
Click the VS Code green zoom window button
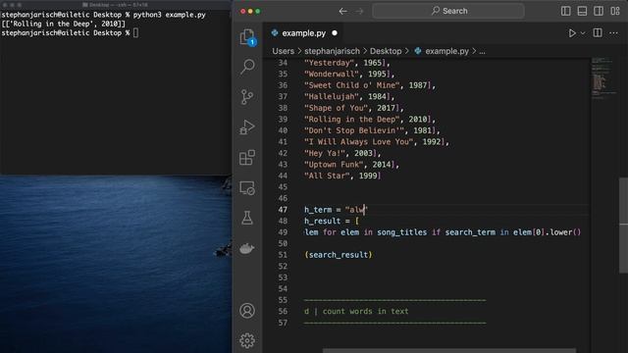(257, 11)
